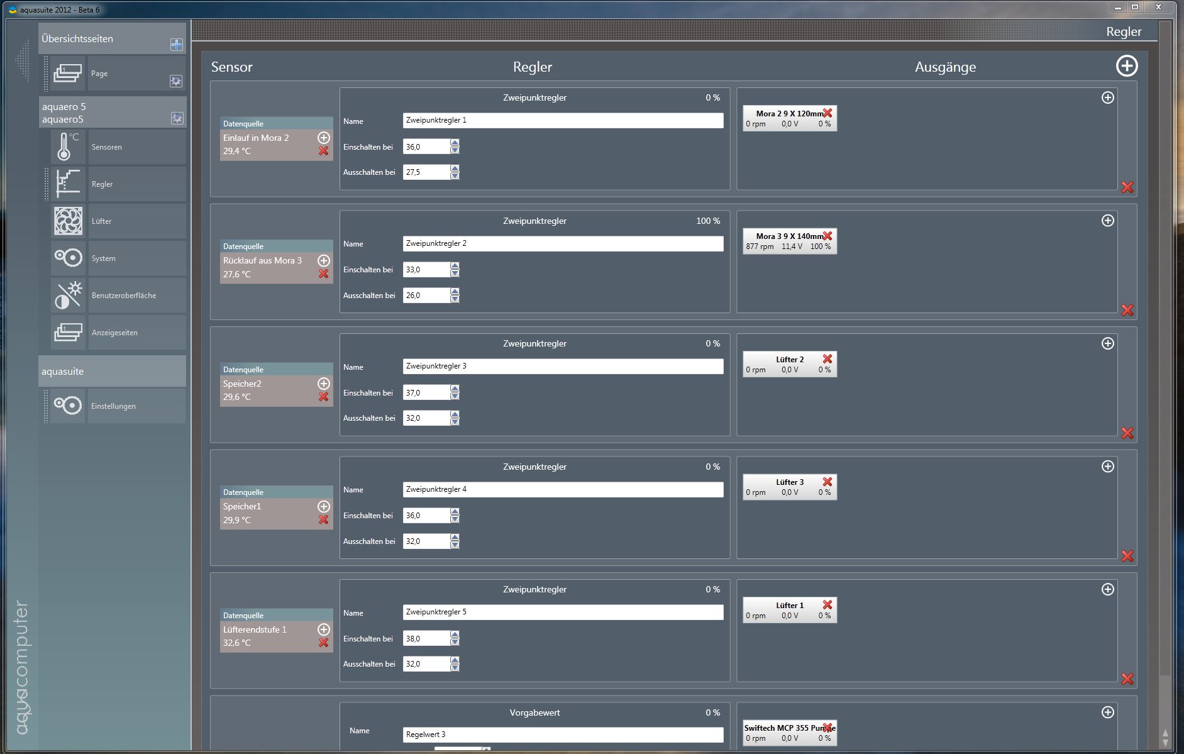Open settings icon beside Page entry

coord(176,81)
